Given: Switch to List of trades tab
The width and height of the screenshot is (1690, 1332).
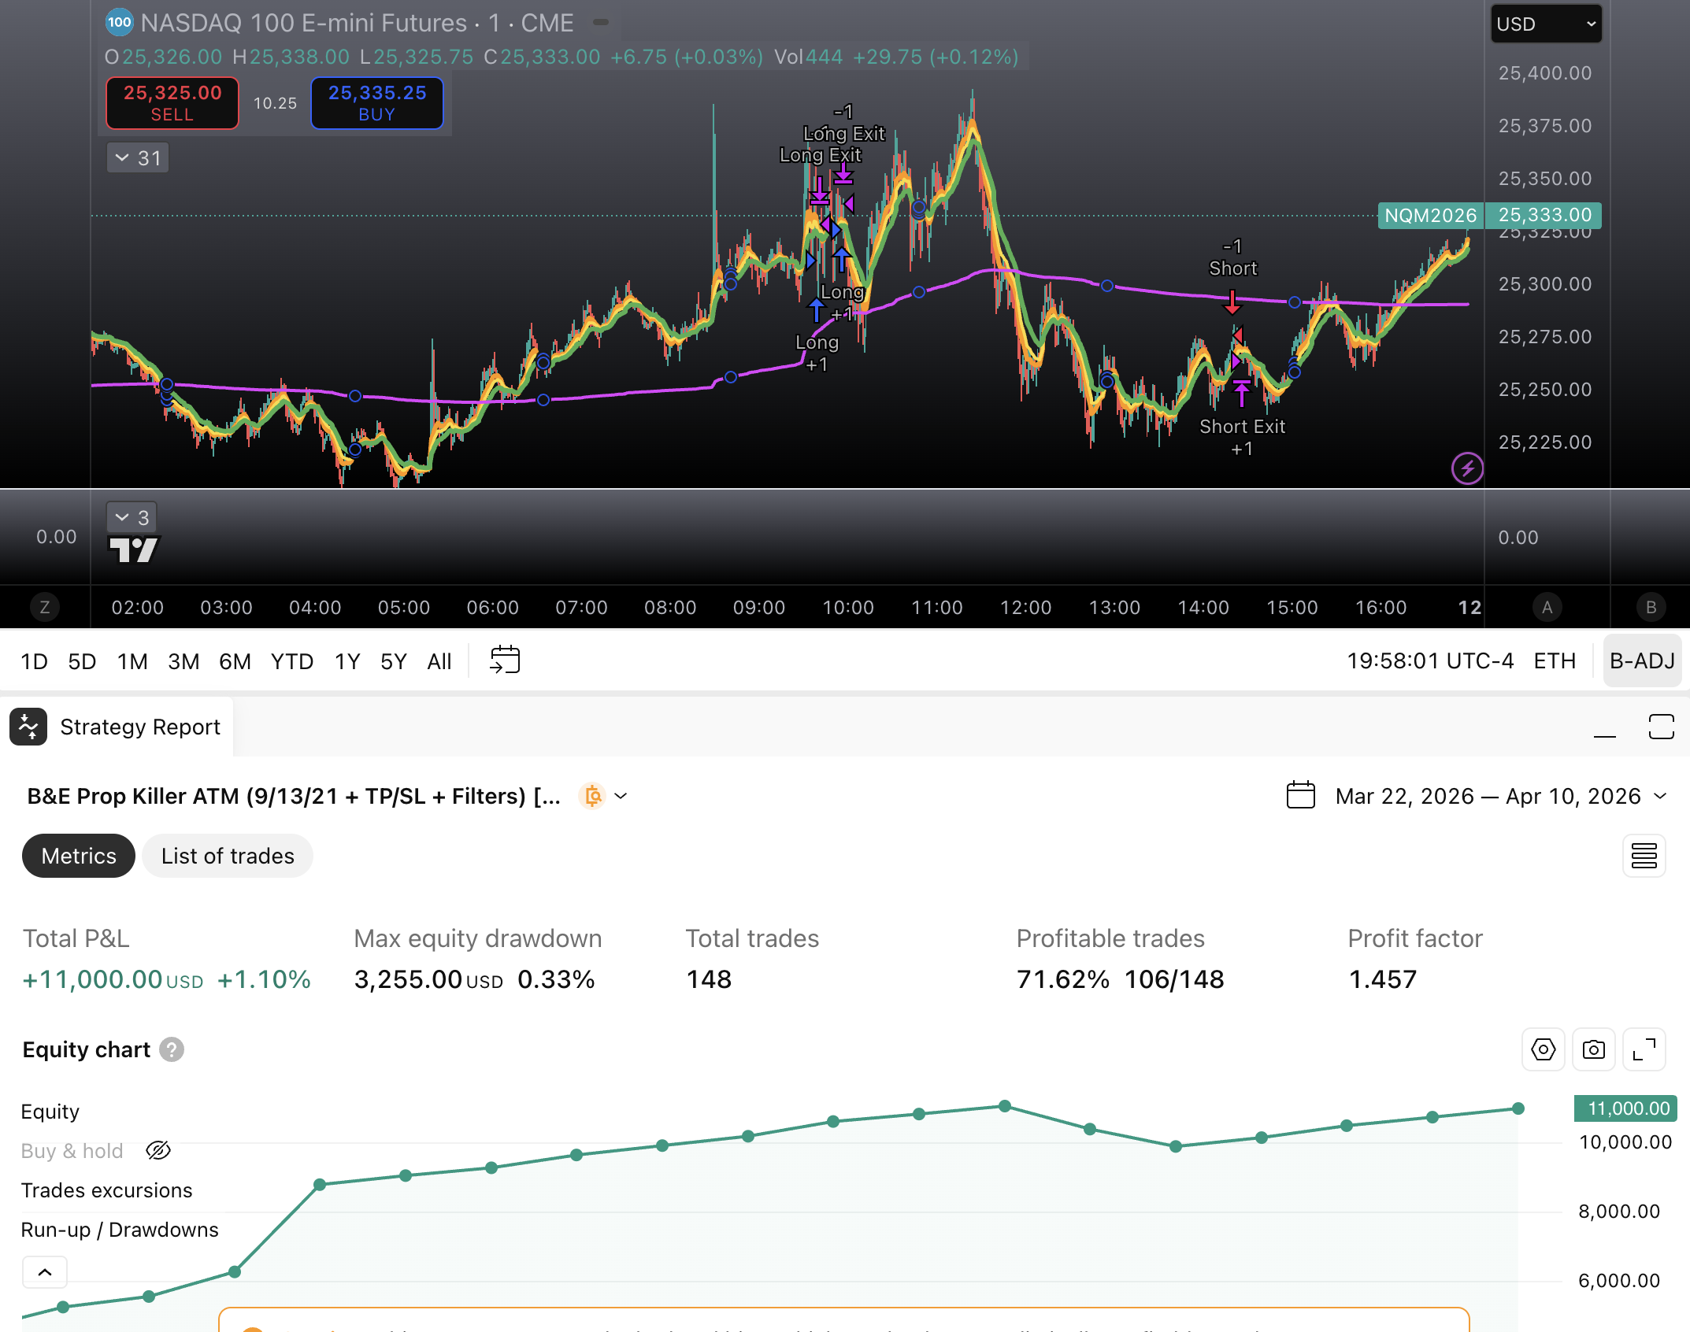Looking at the screenshot, I should [228, 856].
